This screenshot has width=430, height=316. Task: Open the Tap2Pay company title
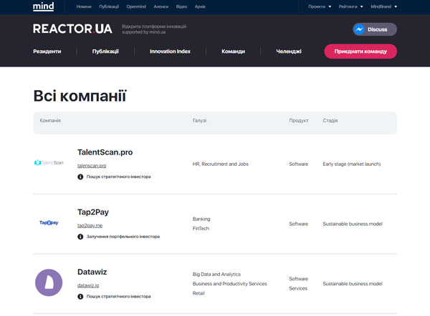coord(93,212)
